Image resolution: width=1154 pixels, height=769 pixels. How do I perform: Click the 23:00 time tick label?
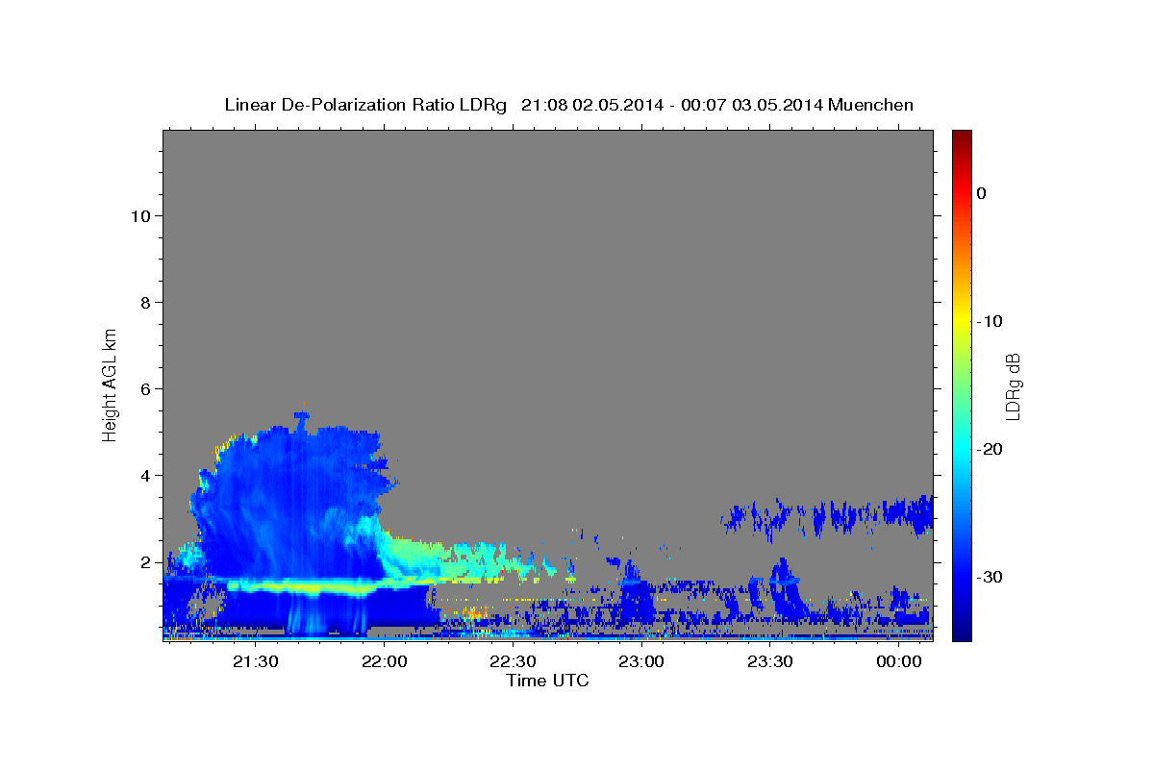[641, 662]
